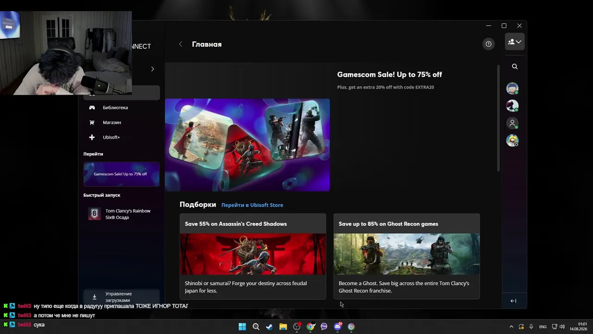This screenshot has height=334, width=593.
Task: Open the dark creature avatar friend
Action: pos(512,106)
